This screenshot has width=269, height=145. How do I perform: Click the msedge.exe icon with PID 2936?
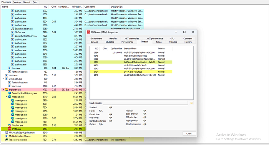tap(13, 100)
